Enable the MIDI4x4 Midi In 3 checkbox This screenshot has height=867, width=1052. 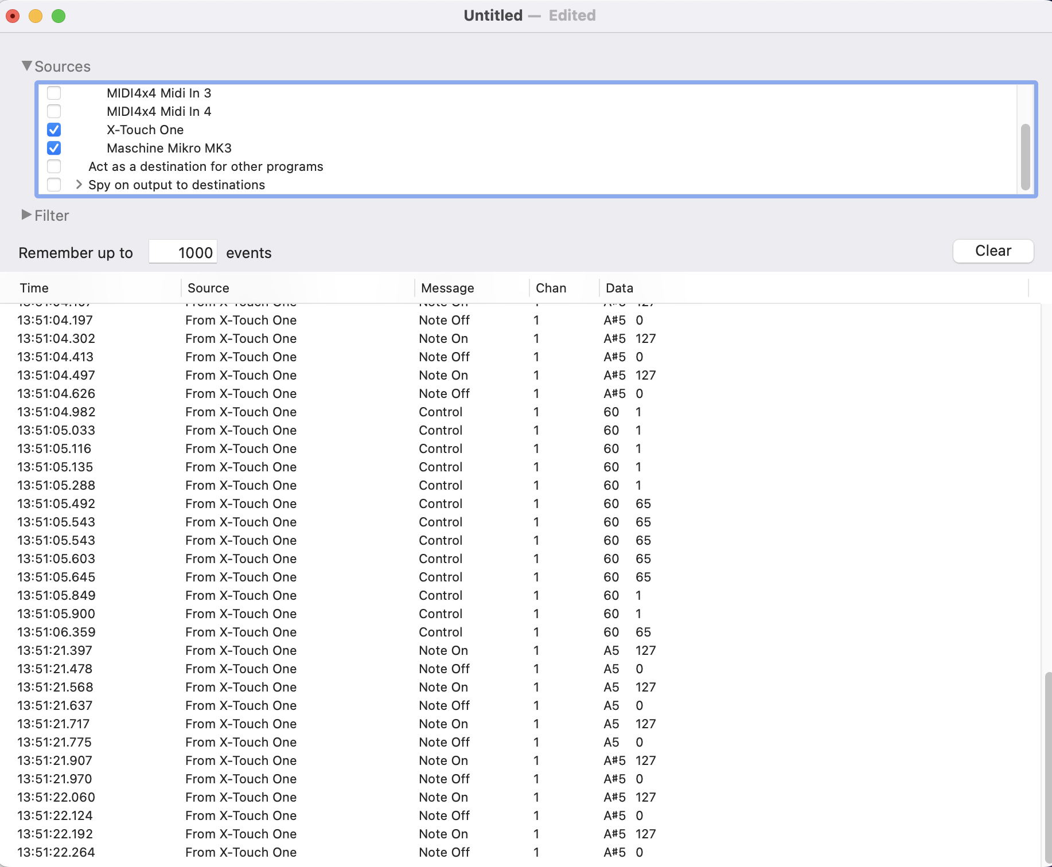click(x=54, y=93)
